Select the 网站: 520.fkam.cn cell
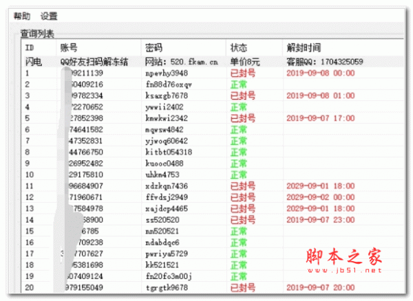Viewport: 413px width, 301px height. click(182, 62)
